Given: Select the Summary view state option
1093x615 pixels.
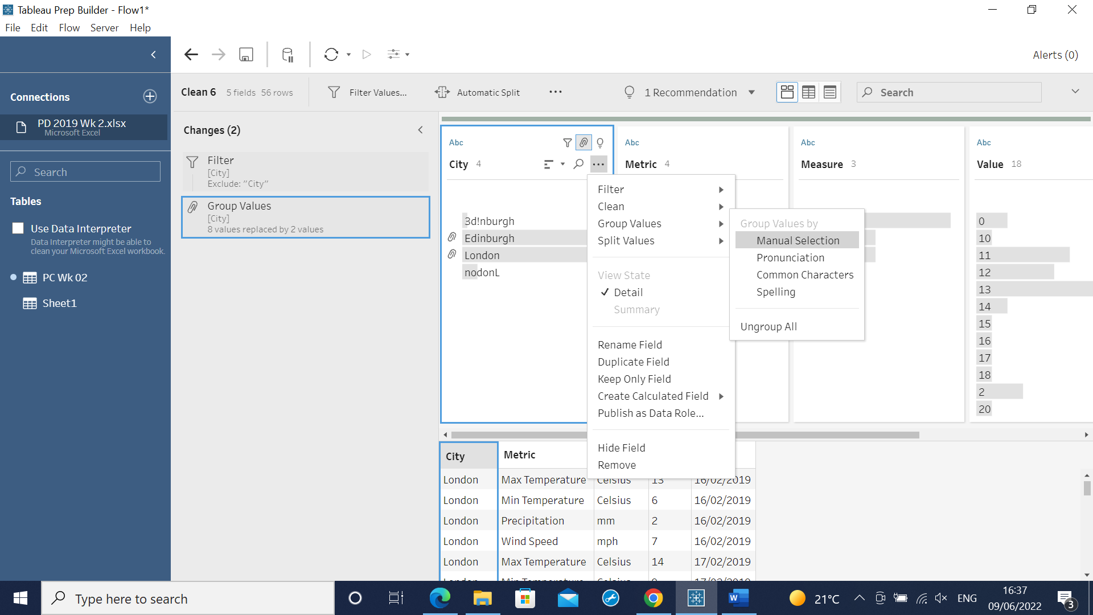Looking at the screenshot, I should tap(636, 309).
